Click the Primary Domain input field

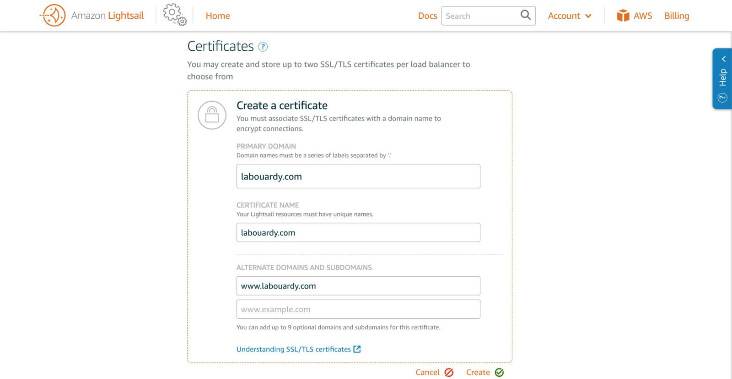pyautogui.click(x=358, y=176)
